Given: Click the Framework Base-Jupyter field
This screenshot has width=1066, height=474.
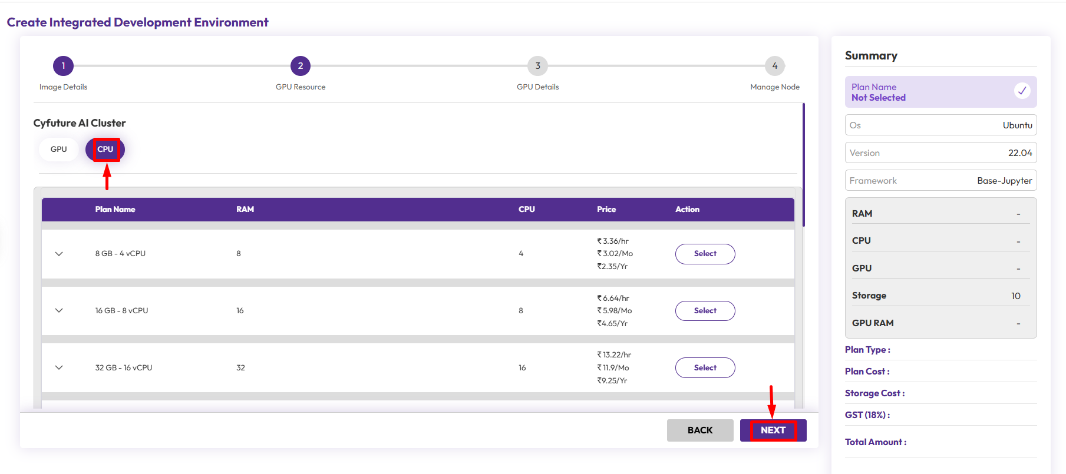Looking at the screenshot, I should click(940, 181).
